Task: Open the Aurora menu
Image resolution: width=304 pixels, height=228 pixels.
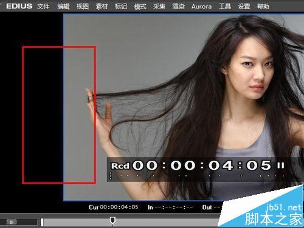Action: [x=201, y=7]
